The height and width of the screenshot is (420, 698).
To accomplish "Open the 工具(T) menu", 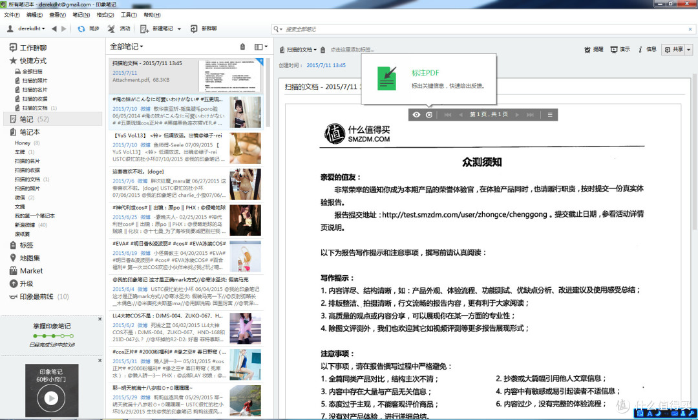I will 129,15.
